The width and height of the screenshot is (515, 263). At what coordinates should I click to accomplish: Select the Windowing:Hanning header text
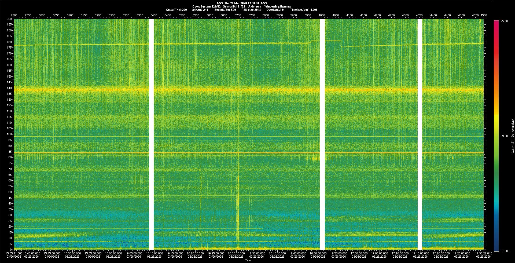point(277,6)
